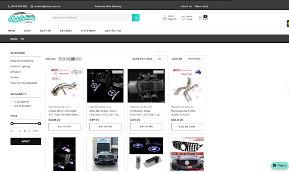Open the DeCat Down/Straight pipe product image
The height and width of the screenshot is (173, 289).
point(64,86)
